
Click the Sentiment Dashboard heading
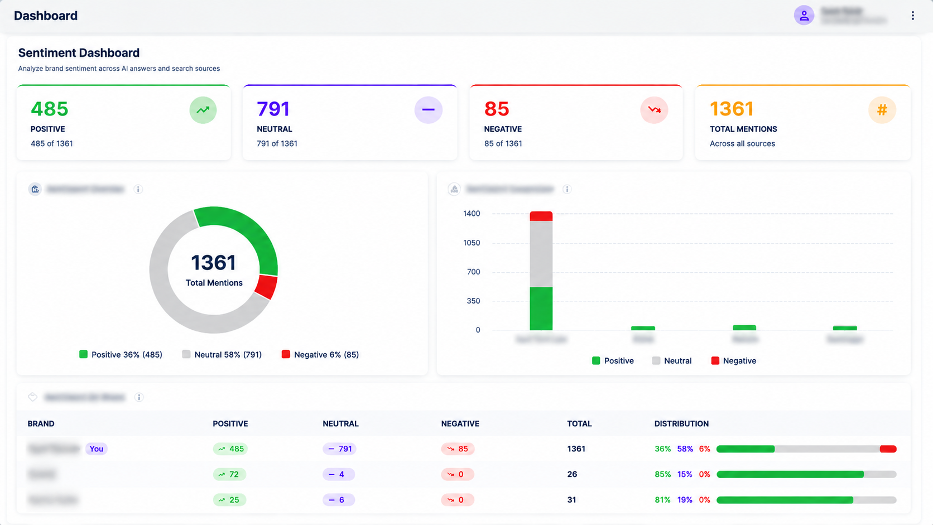click(x=79, y=53)
